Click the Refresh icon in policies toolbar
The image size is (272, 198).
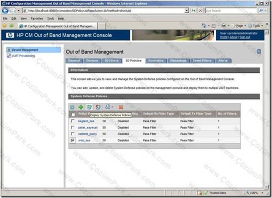click(72, 107)
